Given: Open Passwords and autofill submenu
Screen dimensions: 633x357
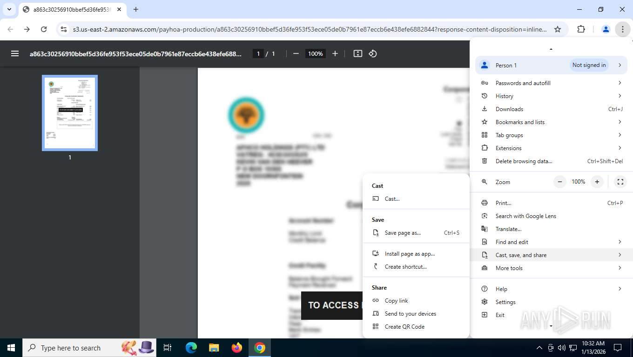Looking at the screenshot, I should pyautogui.click(x=551, y=83).
